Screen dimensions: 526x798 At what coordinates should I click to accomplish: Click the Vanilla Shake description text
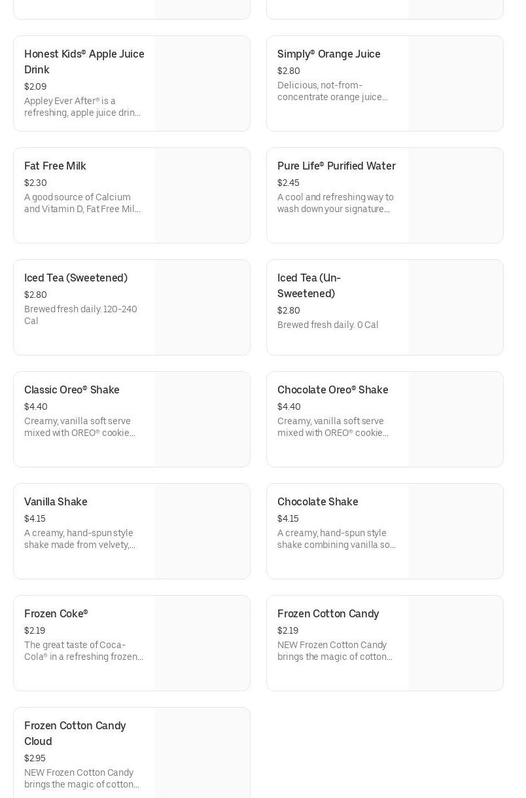pos(80,539)
